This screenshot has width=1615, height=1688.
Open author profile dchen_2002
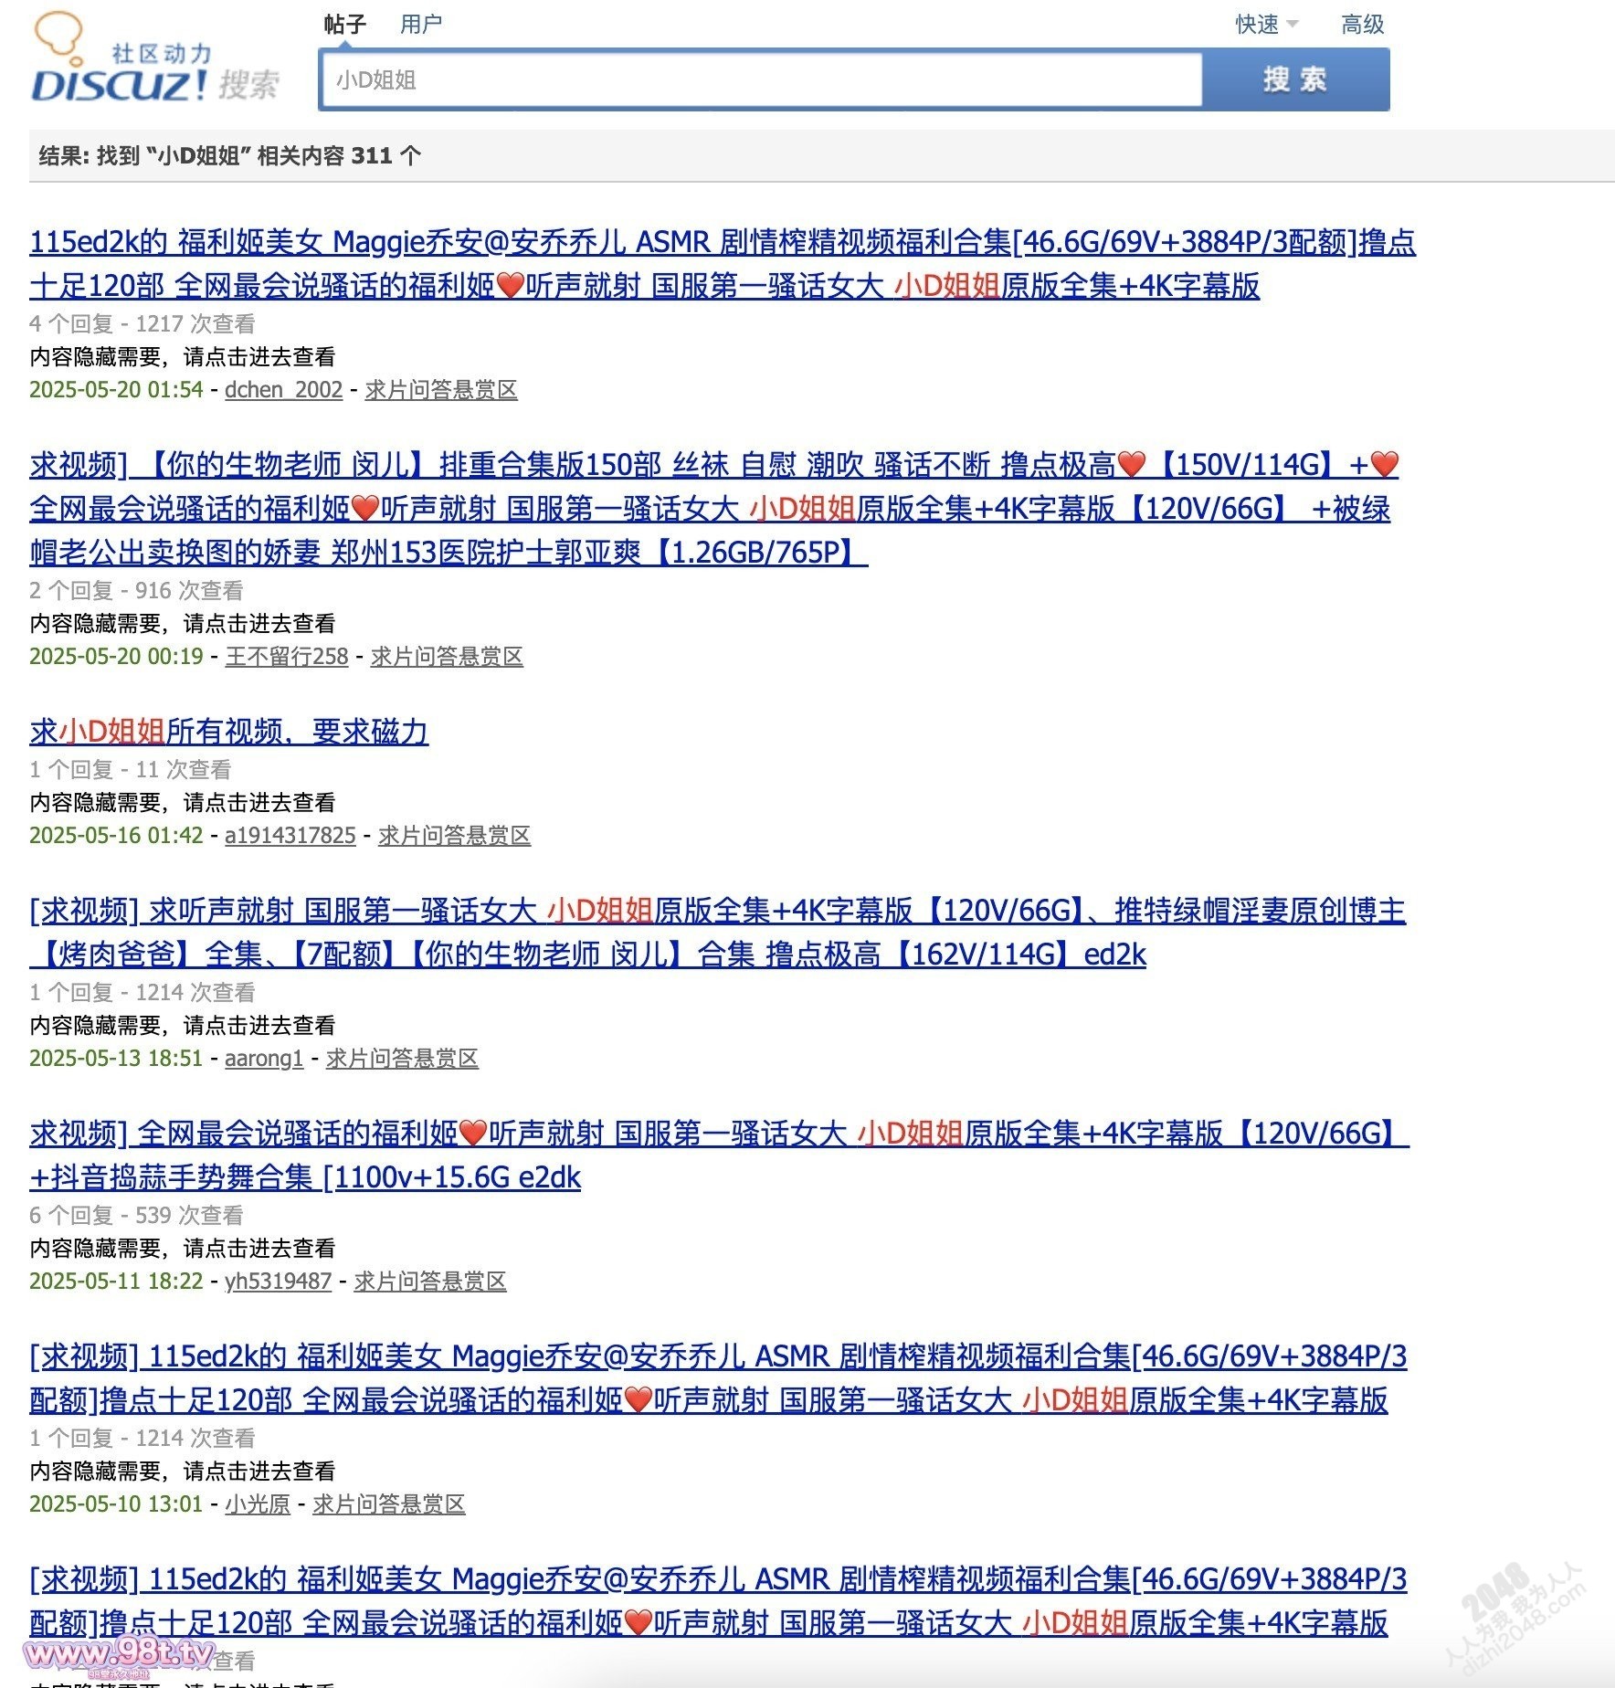[283, 390]
